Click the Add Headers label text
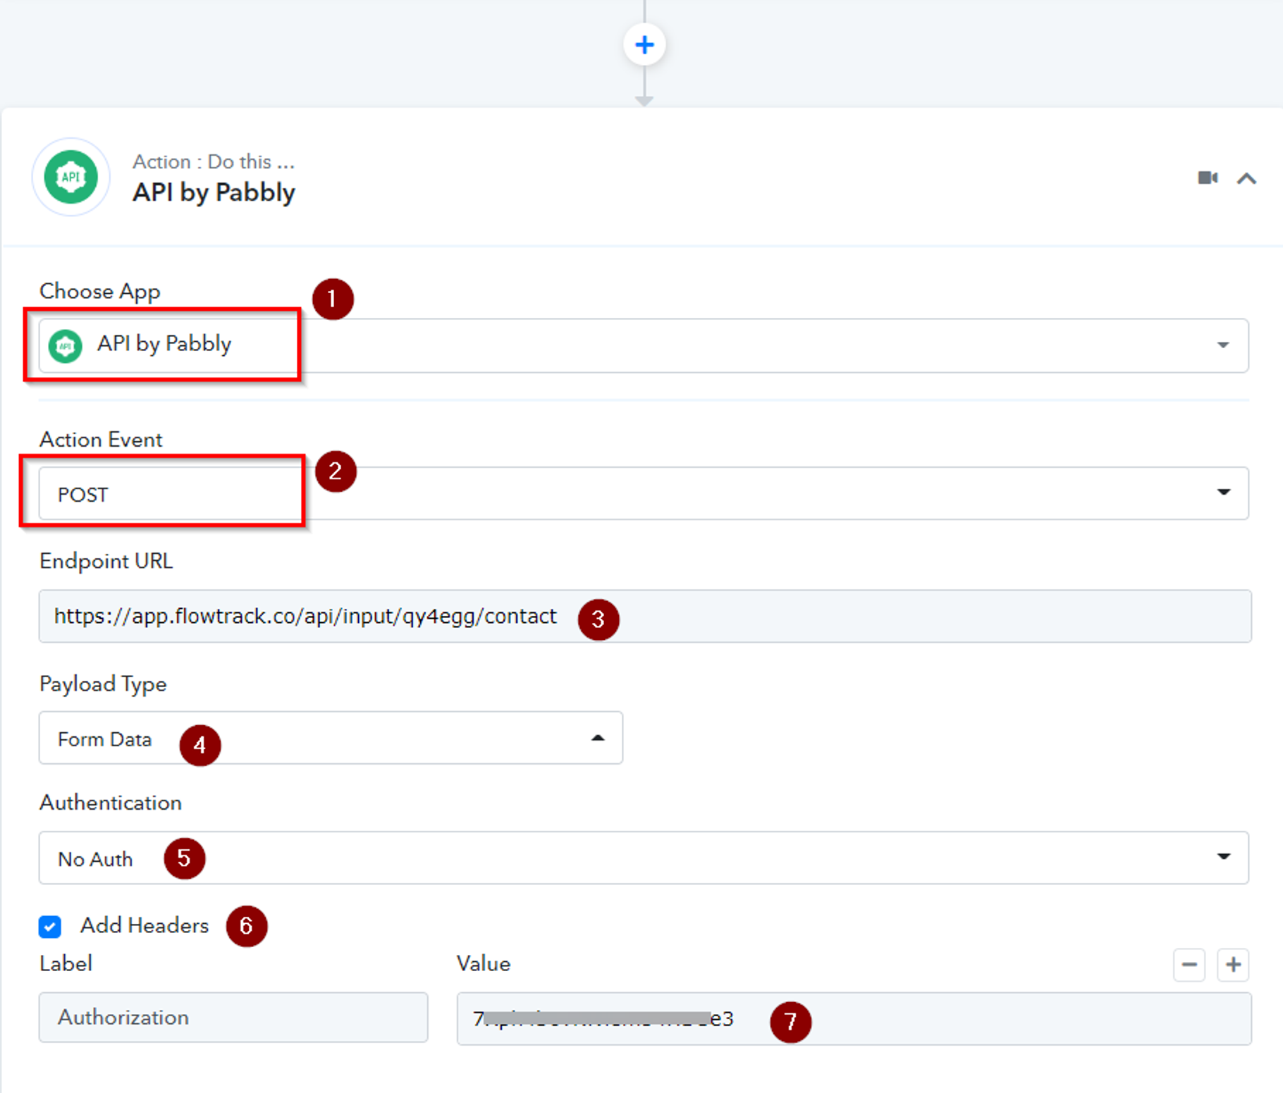Viewport: 1283px width, 1093px height. (x=145, y=925)
